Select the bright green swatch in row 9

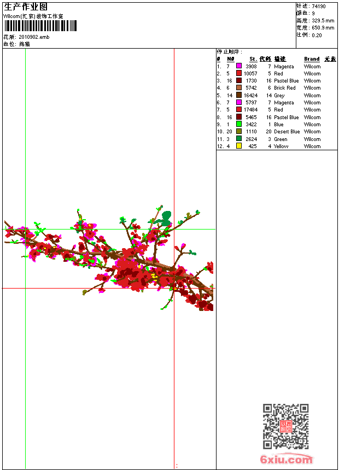pos(239,124)
